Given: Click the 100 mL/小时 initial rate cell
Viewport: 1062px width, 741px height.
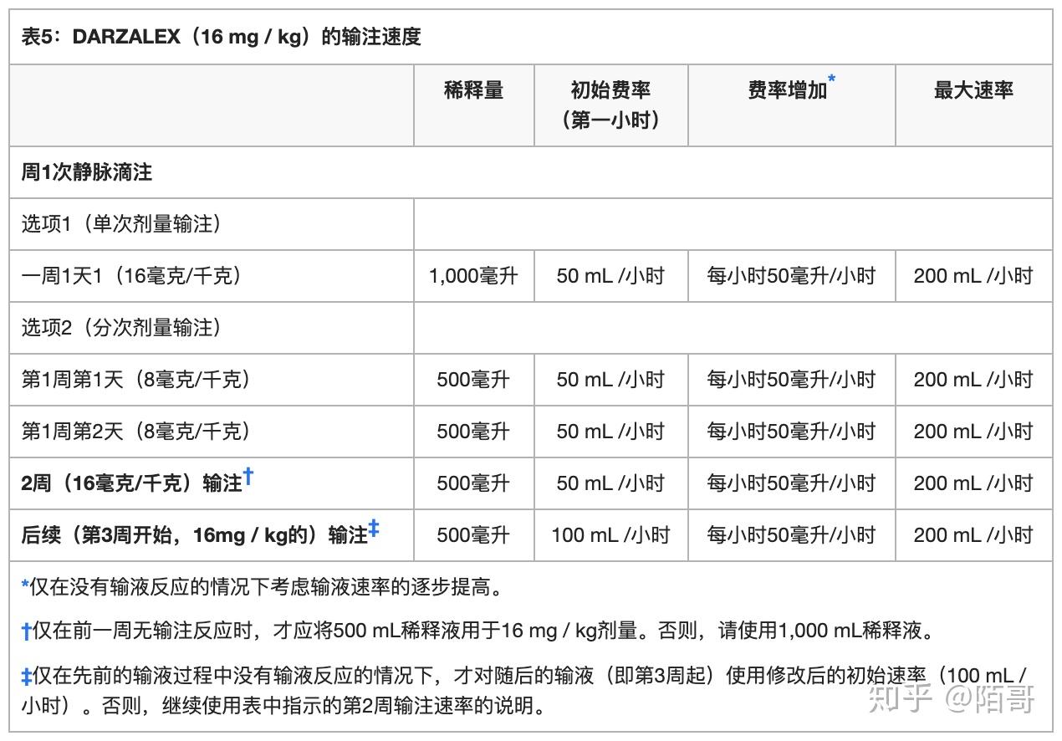Looking at the screenshot, I should tap(610, 535).
